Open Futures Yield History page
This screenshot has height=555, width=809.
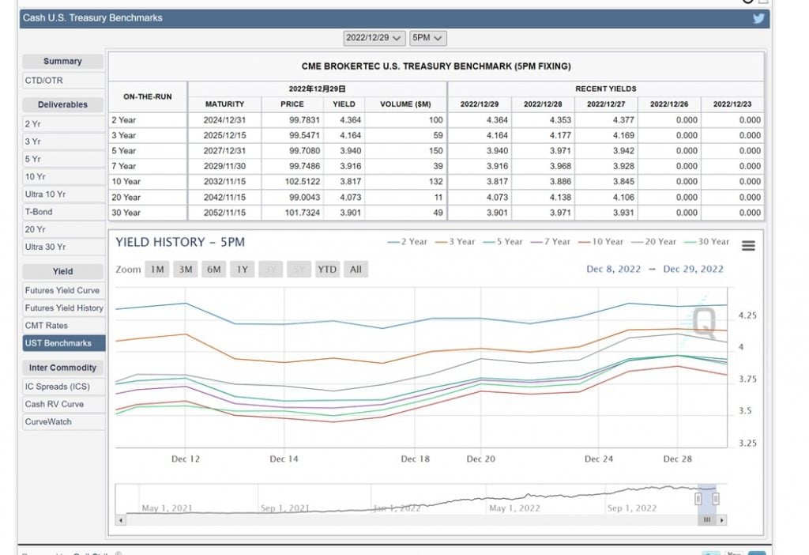[63, 308]
